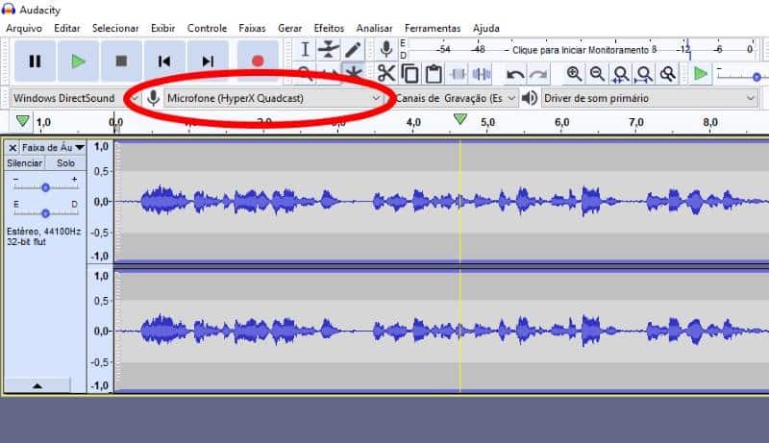Silence the selected audio icon
The width and height of the screenshot is (769, 443).
(482, 74)
